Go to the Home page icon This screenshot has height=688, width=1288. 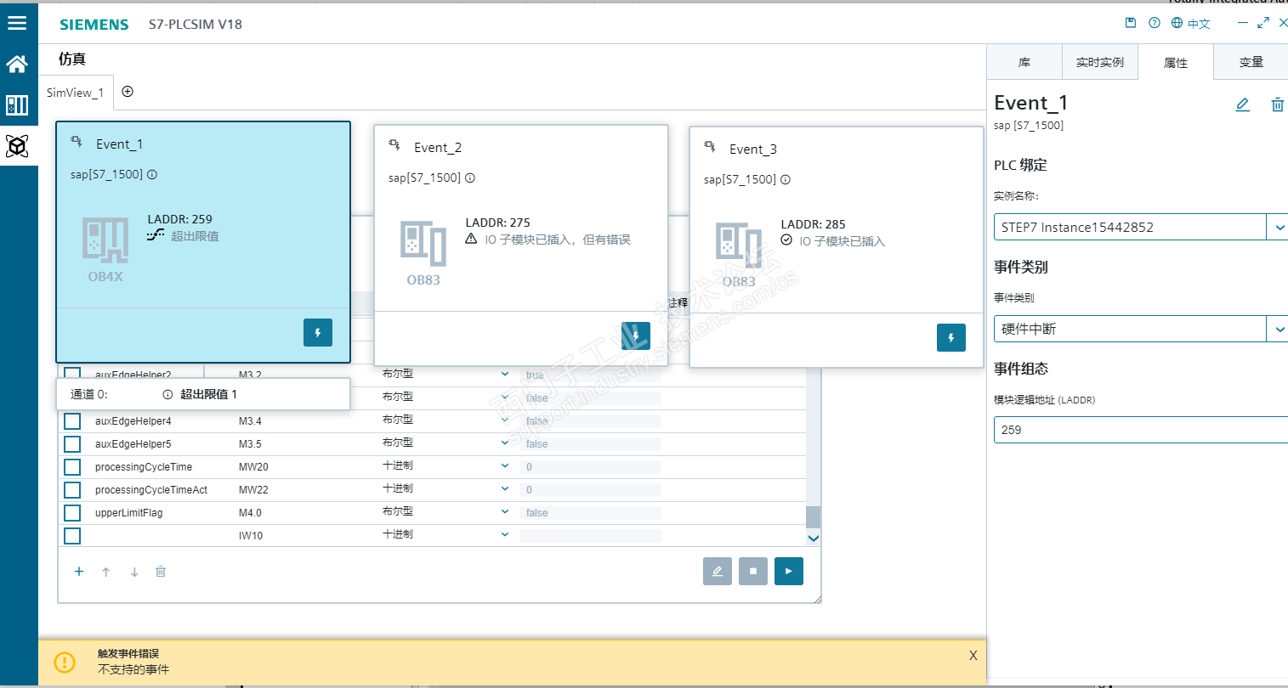[x=17, y=64]
